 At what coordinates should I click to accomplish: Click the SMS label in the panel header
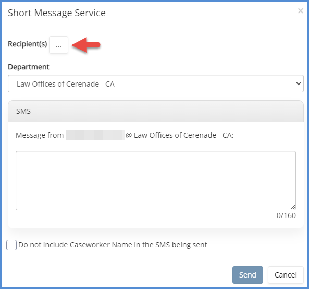[23, 111]
